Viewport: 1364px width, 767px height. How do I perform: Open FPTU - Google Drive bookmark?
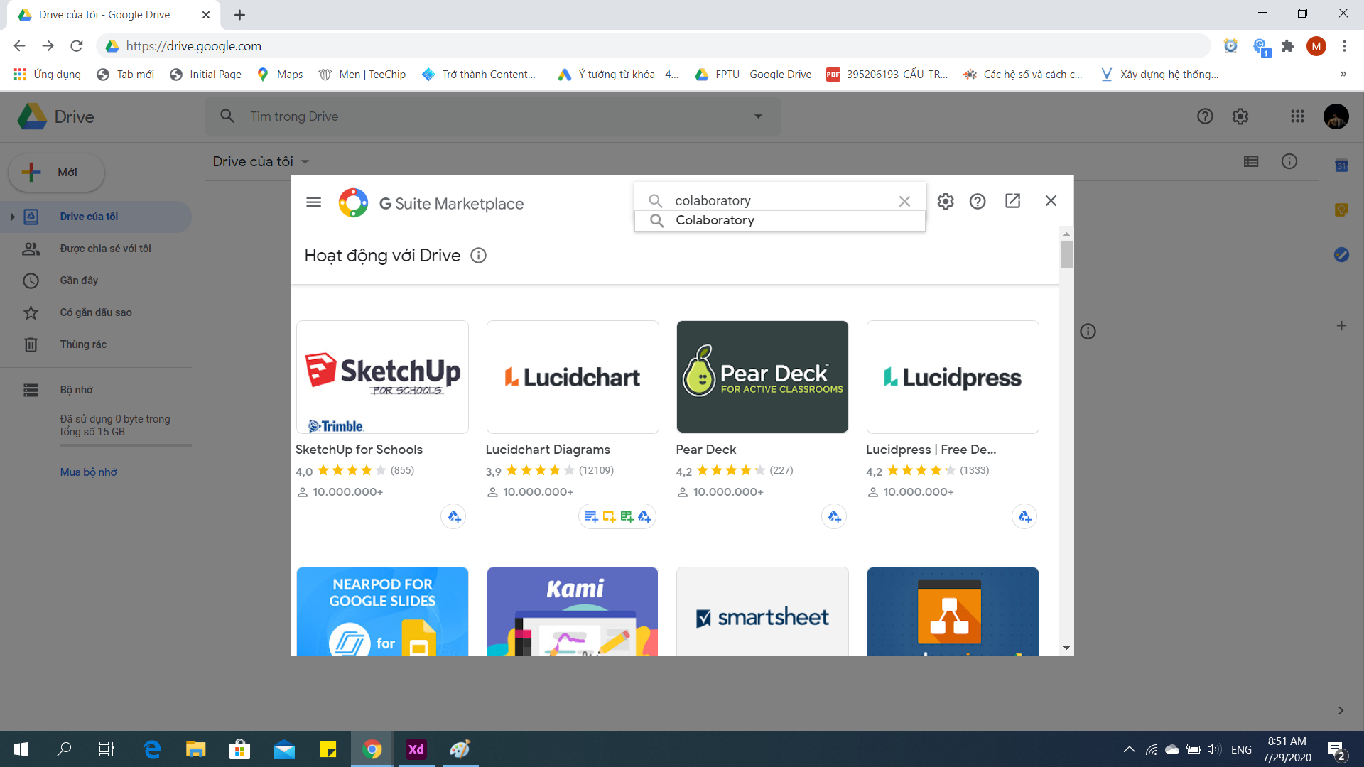pyautogui.click(x=753, y=75)
